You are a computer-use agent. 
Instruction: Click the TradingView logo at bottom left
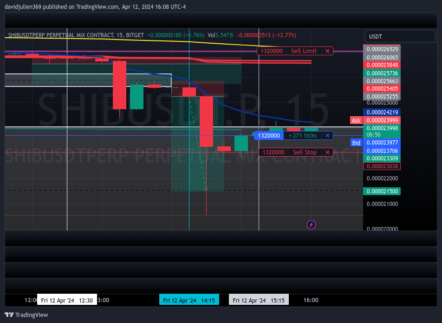26,315
